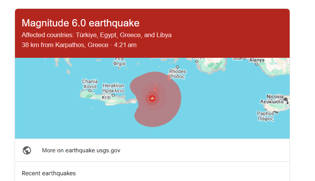Click the earthquake epicenter marker icon
This screenshot has height=181, width=315.
click(153, 98)
